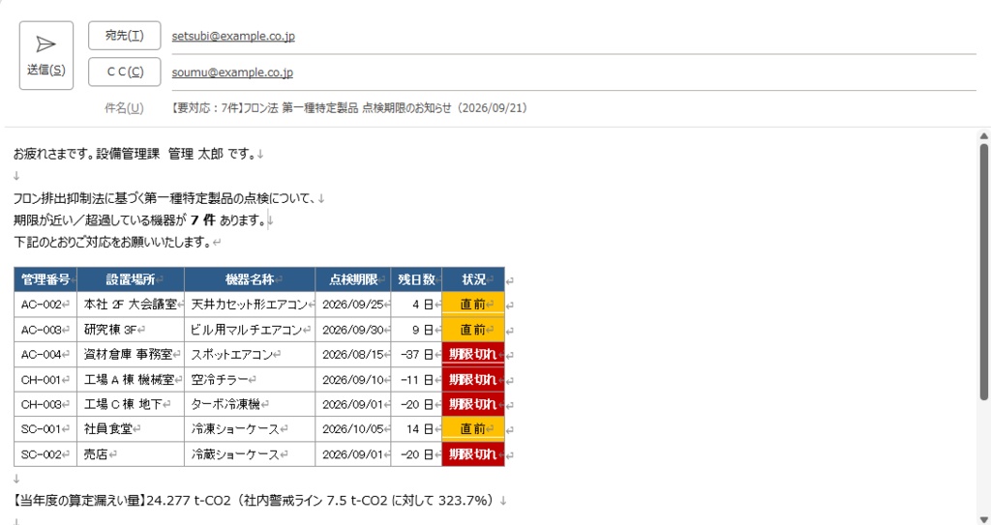Click the 2026/09/30 deadline cell
Image resolution: width=991 pixels, height=525 pixels.
353,330
